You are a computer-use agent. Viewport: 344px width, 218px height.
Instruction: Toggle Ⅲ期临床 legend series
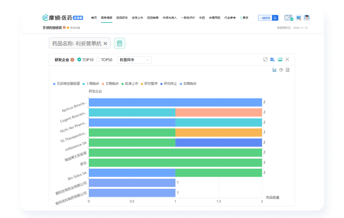click(188, 84)
